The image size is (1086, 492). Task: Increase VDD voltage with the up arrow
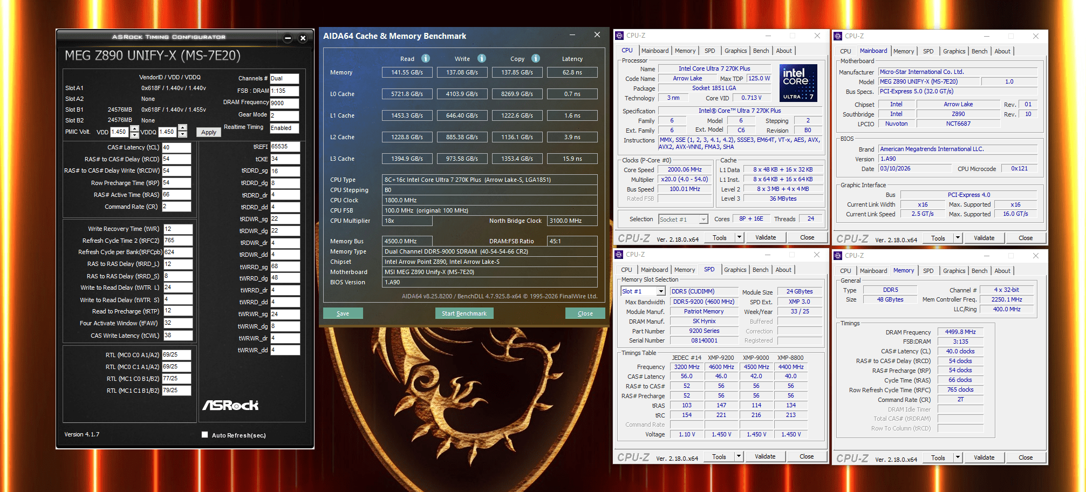coord(135,128)
